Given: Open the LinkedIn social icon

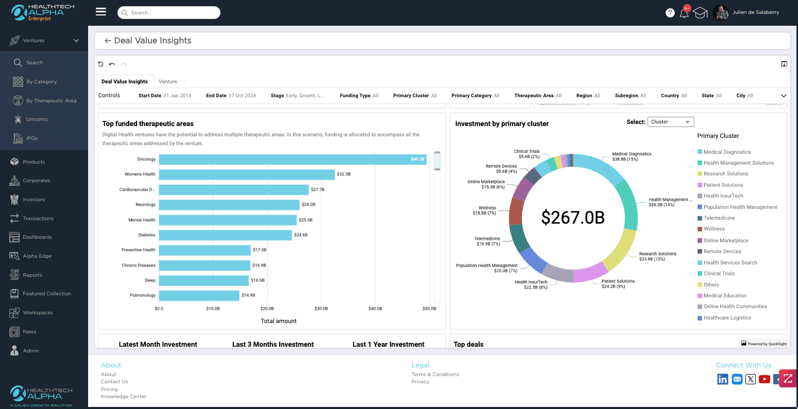Looking at the screenshot, I should (x=723, y=379).
